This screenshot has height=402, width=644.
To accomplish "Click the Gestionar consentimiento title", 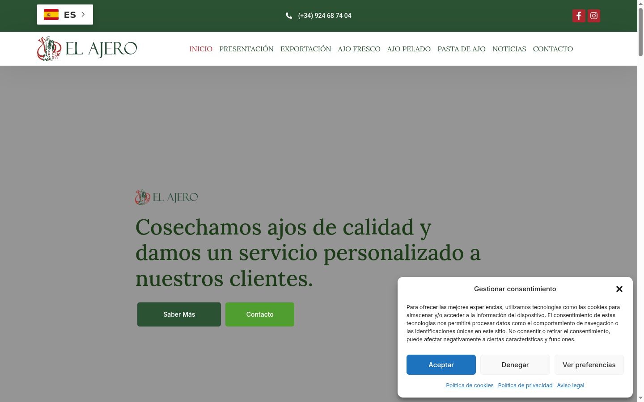I will [x=515, y=289].
